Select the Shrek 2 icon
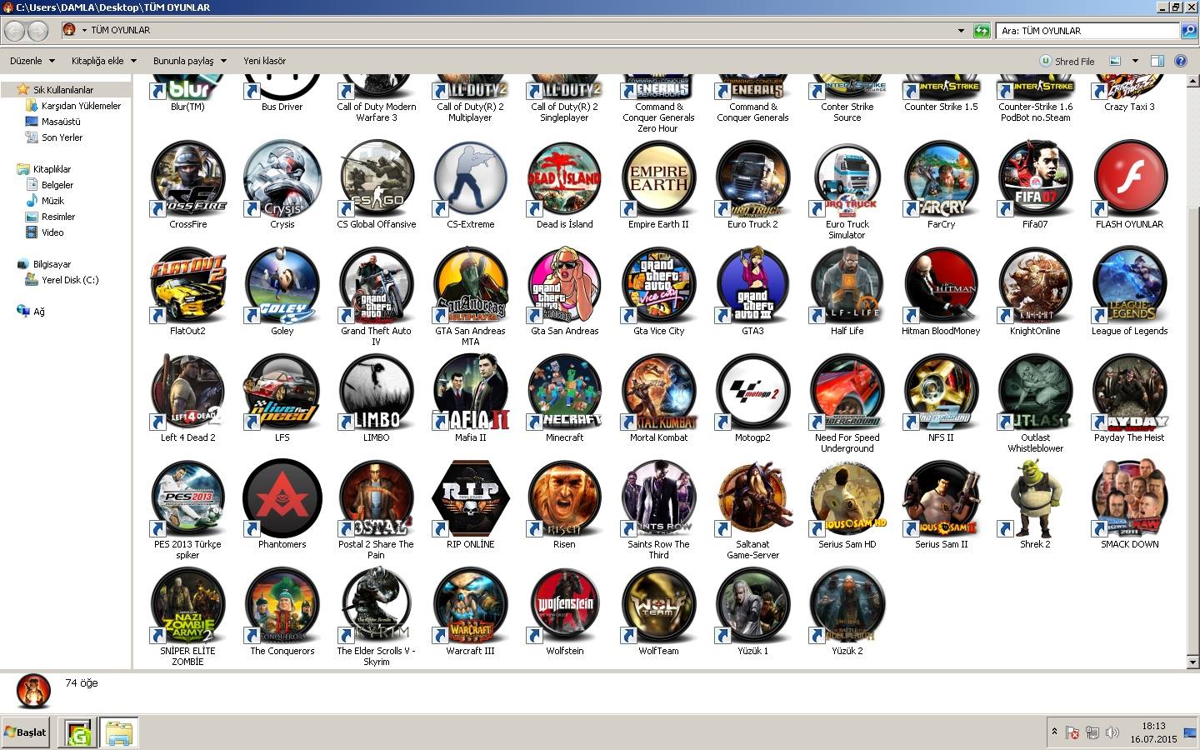1200x750 pixels. tap(1035, 499)
